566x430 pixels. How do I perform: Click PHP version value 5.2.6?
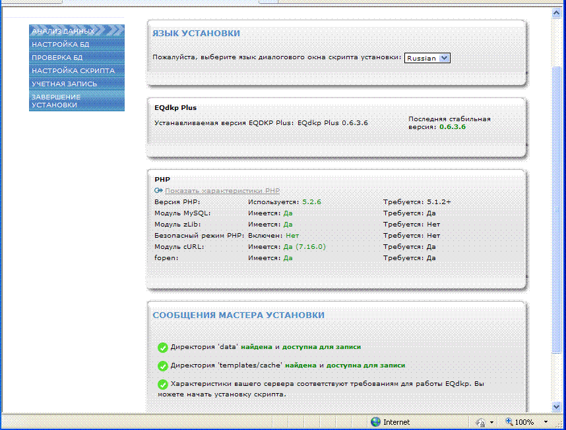click(x=311, y=202)
